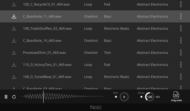Toggle the tempo sync link icon
Viewport: 190px width, 111px height.
coord(158,97)
